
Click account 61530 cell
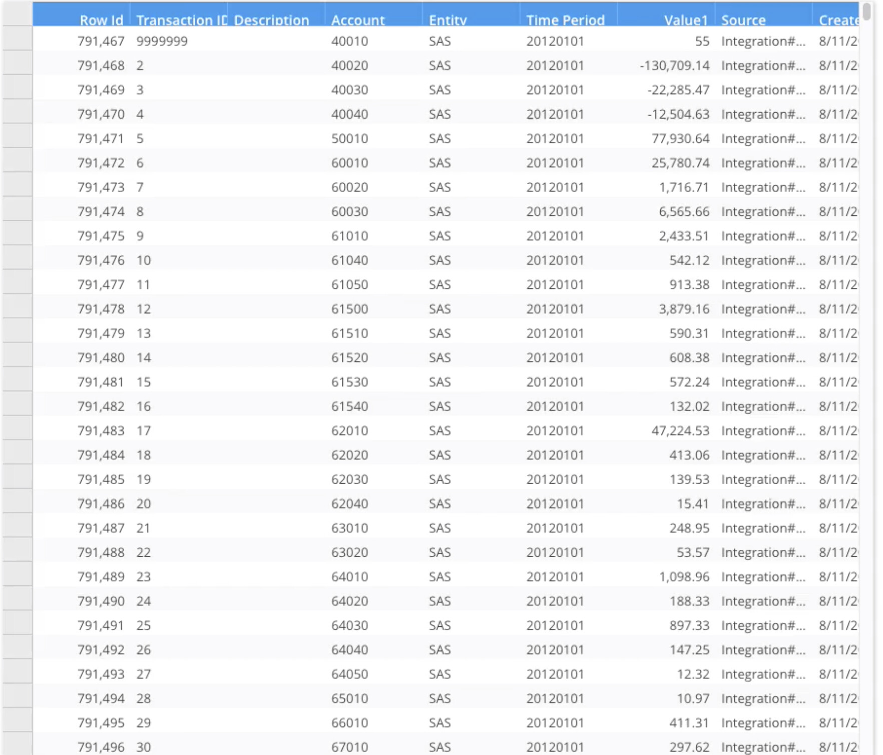373,382
